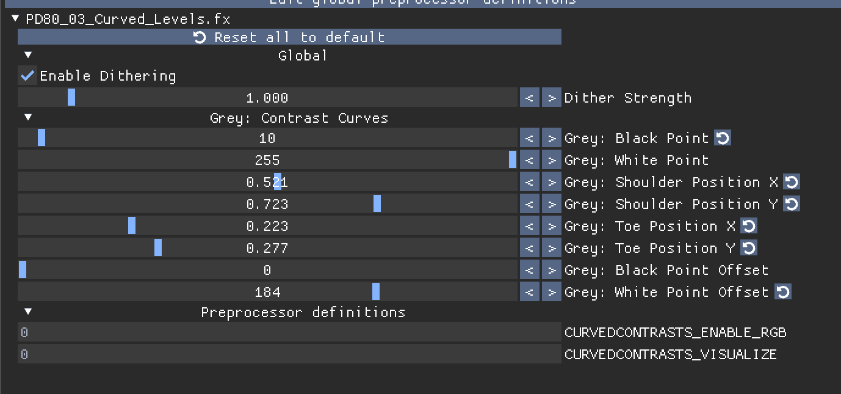
Task: Click the Black Point Offset slider handle
Action: coord(23,270)
